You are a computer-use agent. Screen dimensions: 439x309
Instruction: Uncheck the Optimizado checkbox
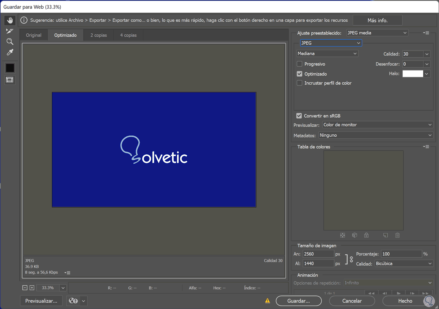coord(299,74)
